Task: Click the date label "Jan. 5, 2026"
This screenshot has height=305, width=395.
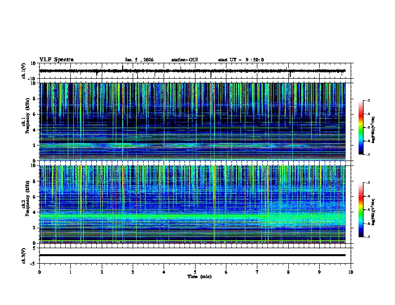Action: pos(139,60)
